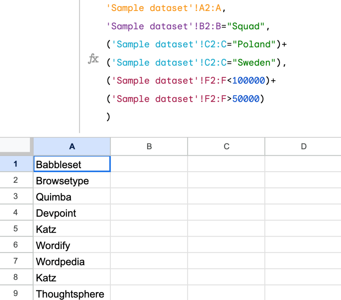Image resolution: width=341 pixels, height=300 pixels.
Task: Place cursor on 50000 in formula
Action: pos(245,99)
